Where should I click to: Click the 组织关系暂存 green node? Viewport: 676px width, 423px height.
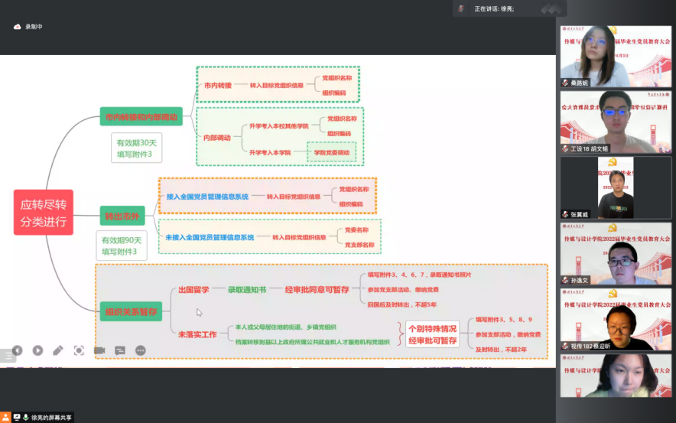pos(131,311)
